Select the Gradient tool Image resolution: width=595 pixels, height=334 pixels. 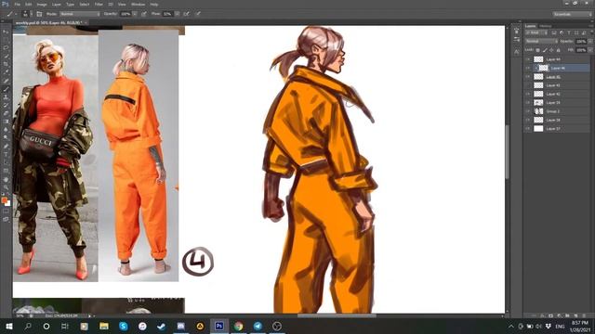6,122
